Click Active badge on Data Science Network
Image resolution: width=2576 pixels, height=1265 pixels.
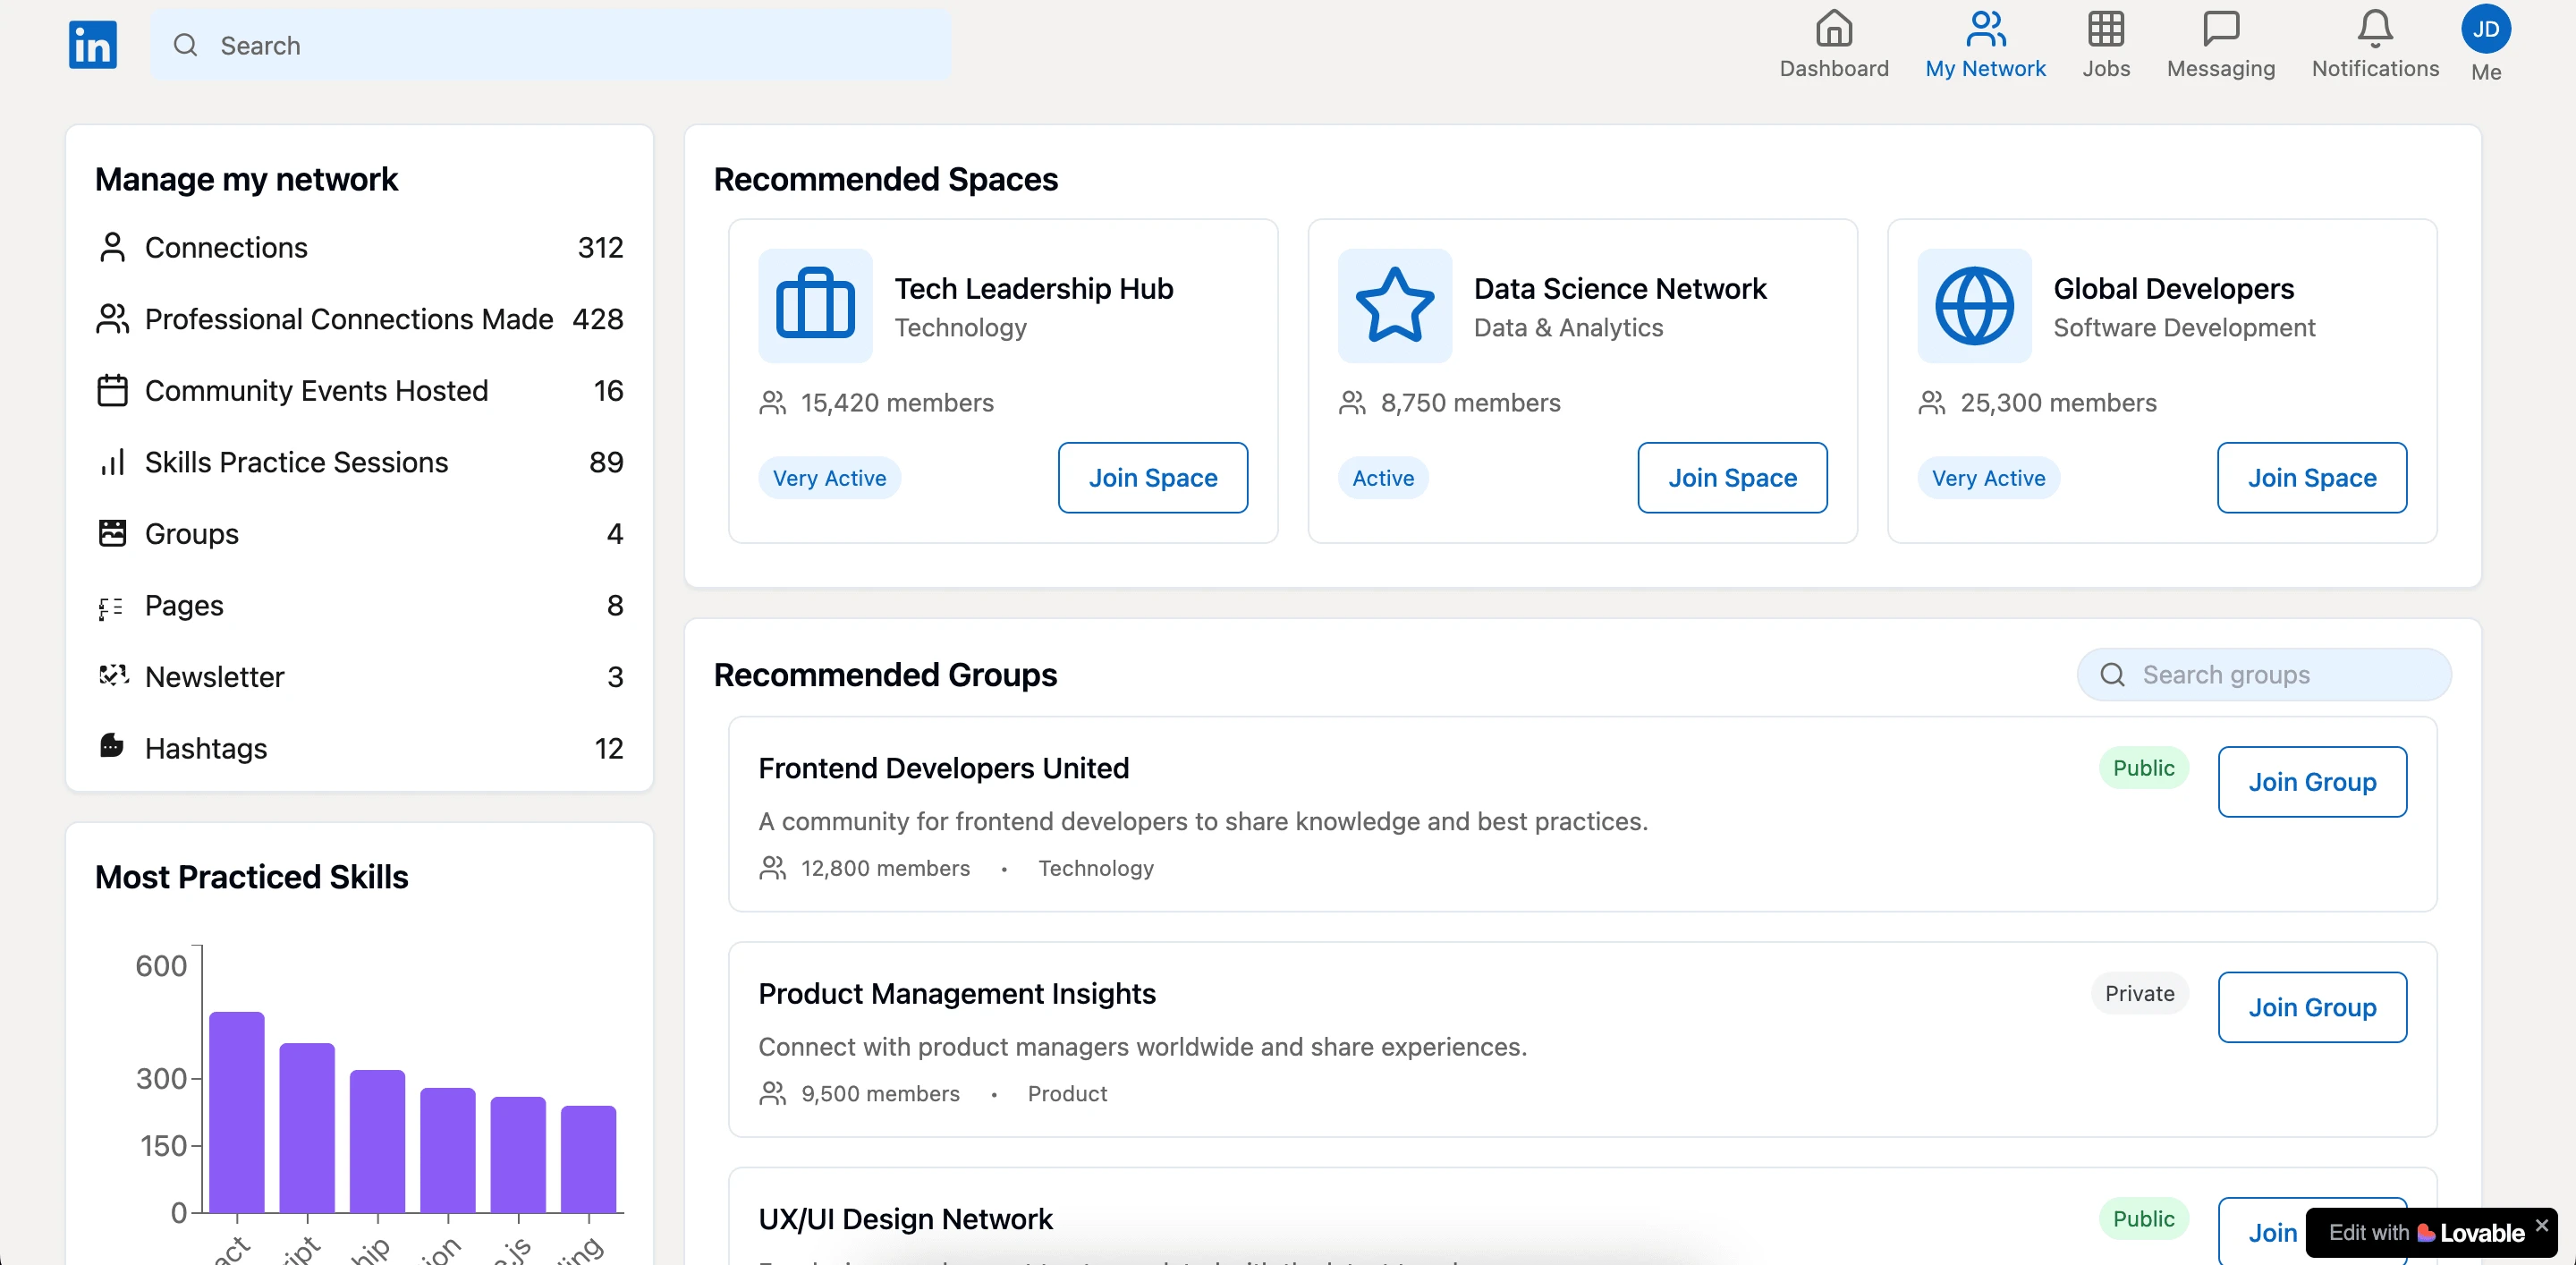(x=1382, y=477)
